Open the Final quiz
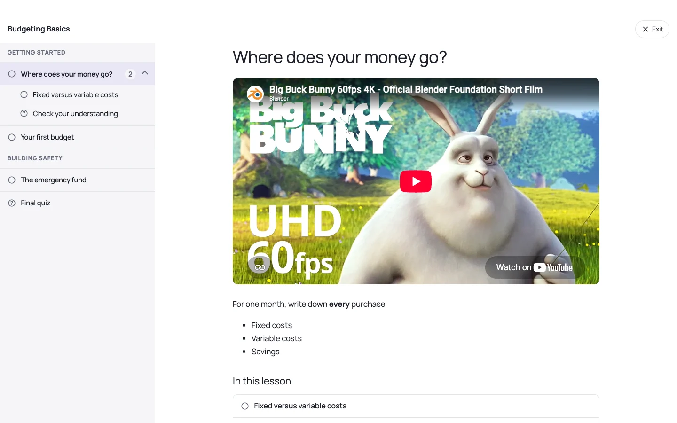The height and width of the screenshot is (423, 677). coord(77,203)
